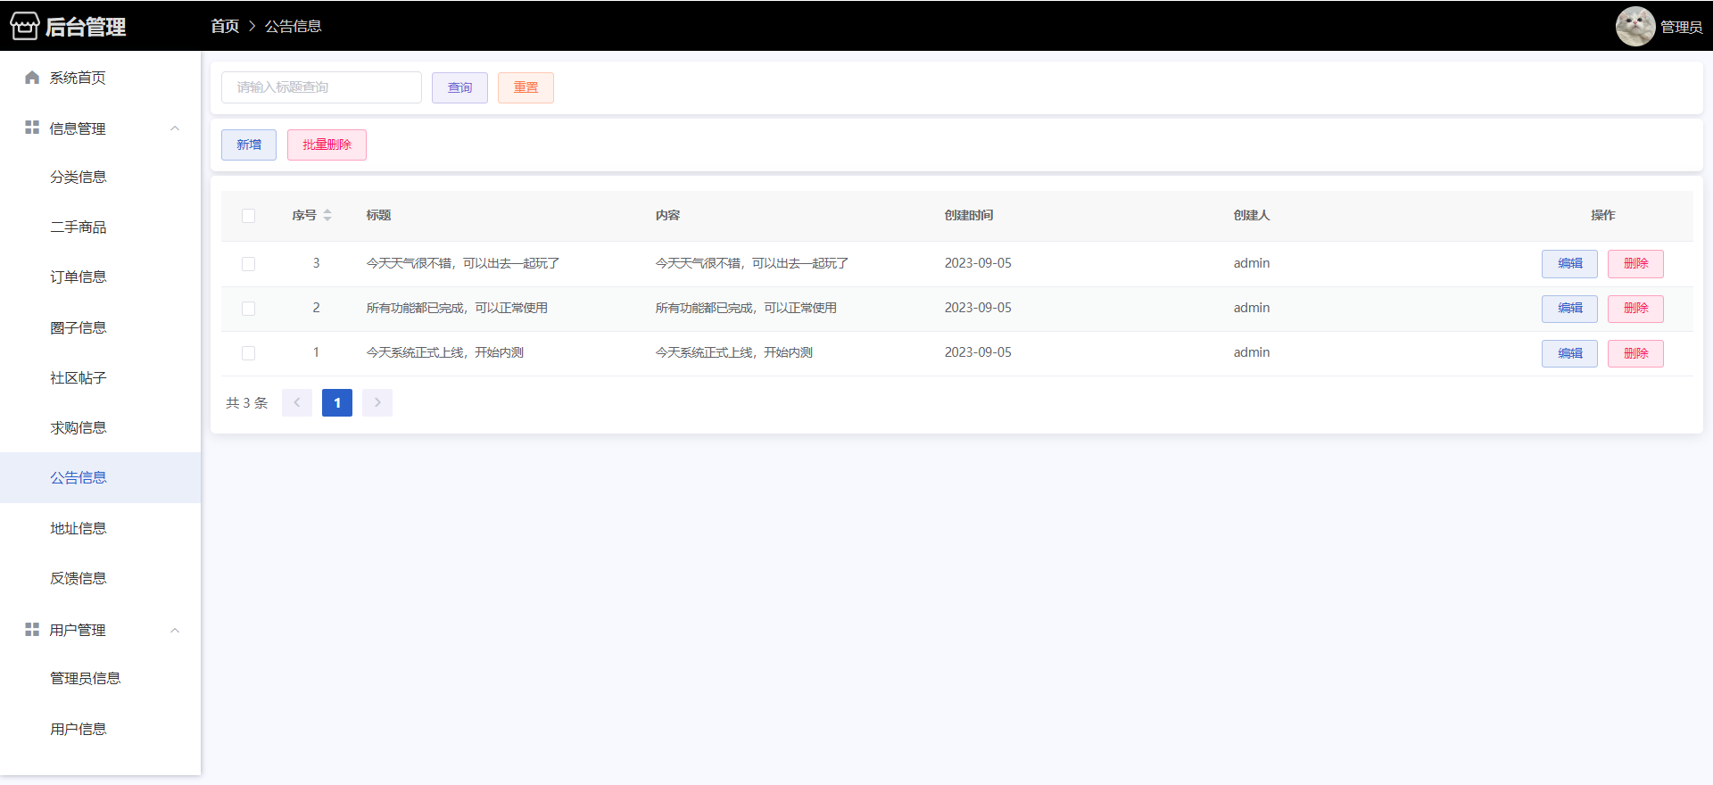The height and width of the screenshot is (785, 1713).
Task: Click the content cell of row 1
Action: click(734, 352)
